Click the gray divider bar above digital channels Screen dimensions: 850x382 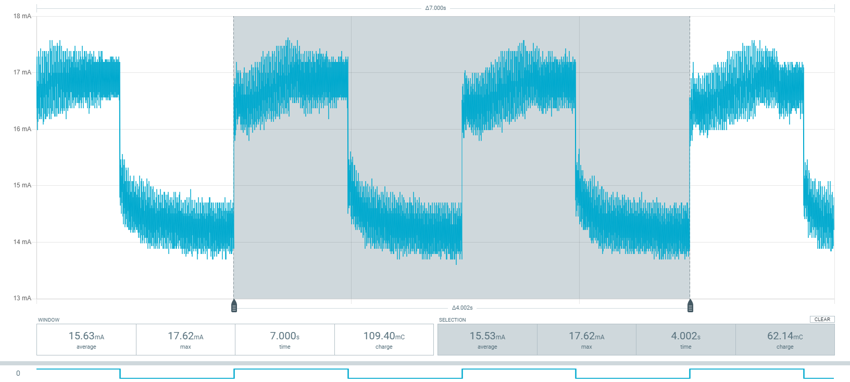[x=425, y=363]
